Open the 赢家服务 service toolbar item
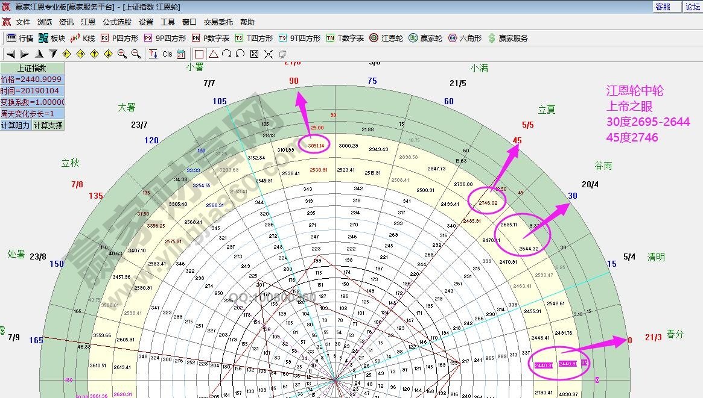This screenshot has width=703, height=398. click(507, 38)
